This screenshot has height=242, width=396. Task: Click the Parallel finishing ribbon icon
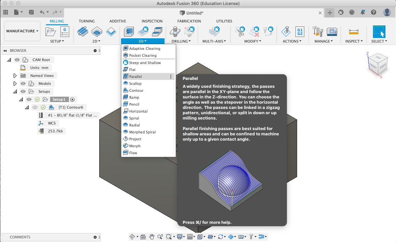tap(157, 32)
